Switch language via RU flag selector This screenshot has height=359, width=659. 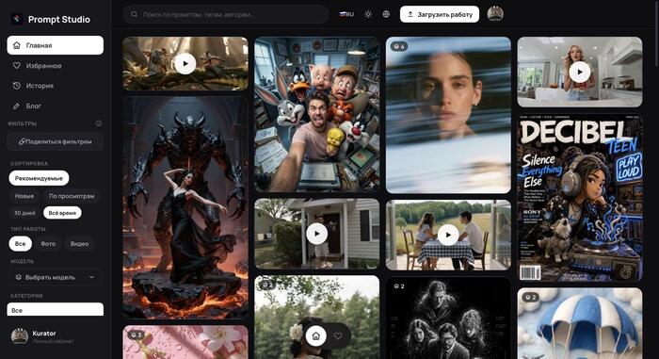click(x=346, y=14)
